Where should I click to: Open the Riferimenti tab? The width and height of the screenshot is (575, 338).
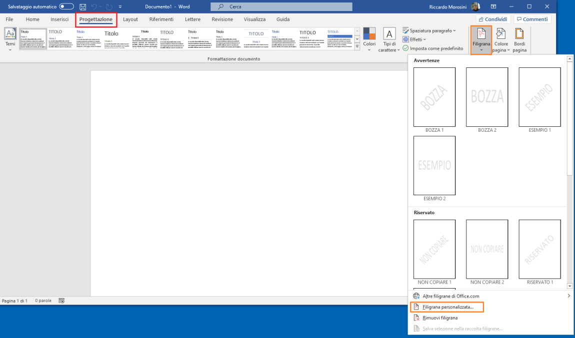point(161,19)
